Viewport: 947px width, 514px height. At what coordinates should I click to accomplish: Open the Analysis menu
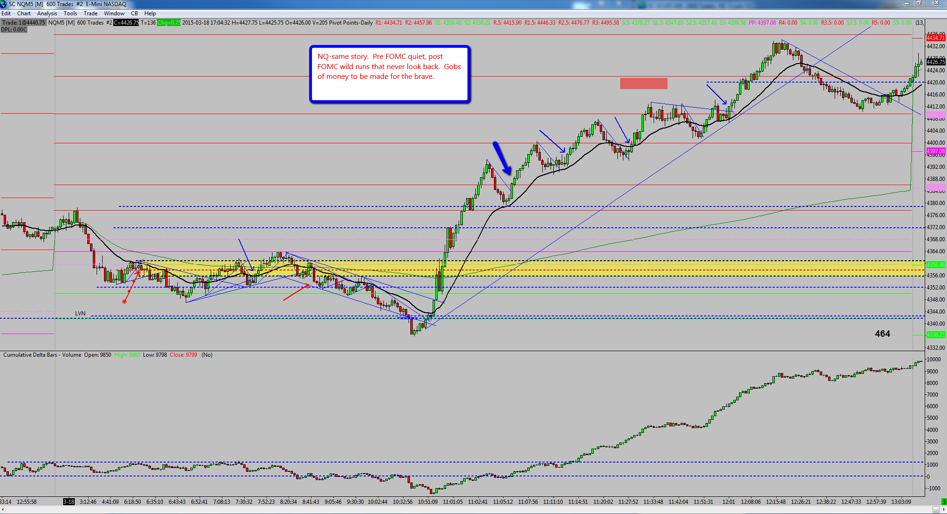47,13
